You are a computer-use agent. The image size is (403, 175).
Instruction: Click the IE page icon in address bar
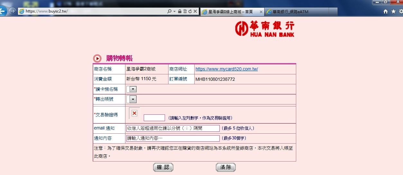pyautogui.click(x=22, y=11)
